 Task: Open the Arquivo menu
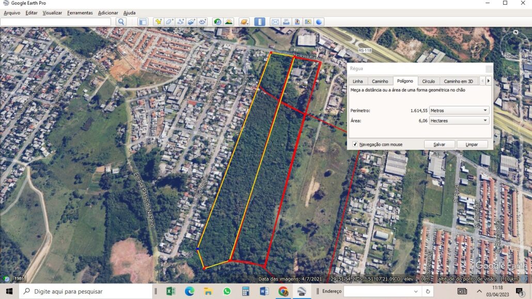tap(12, 13)
